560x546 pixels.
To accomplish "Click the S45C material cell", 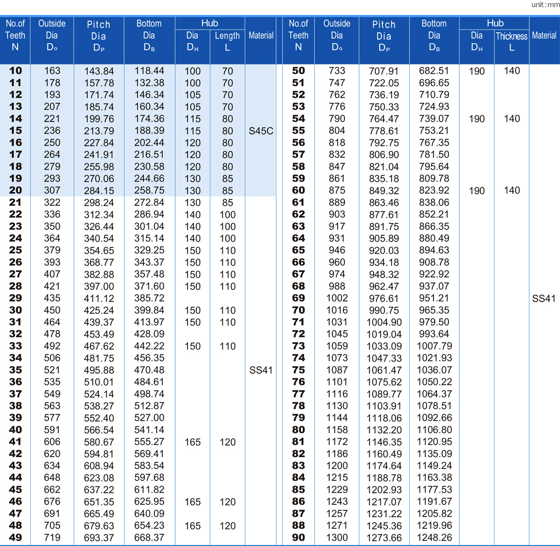I will tap(261, 131).
